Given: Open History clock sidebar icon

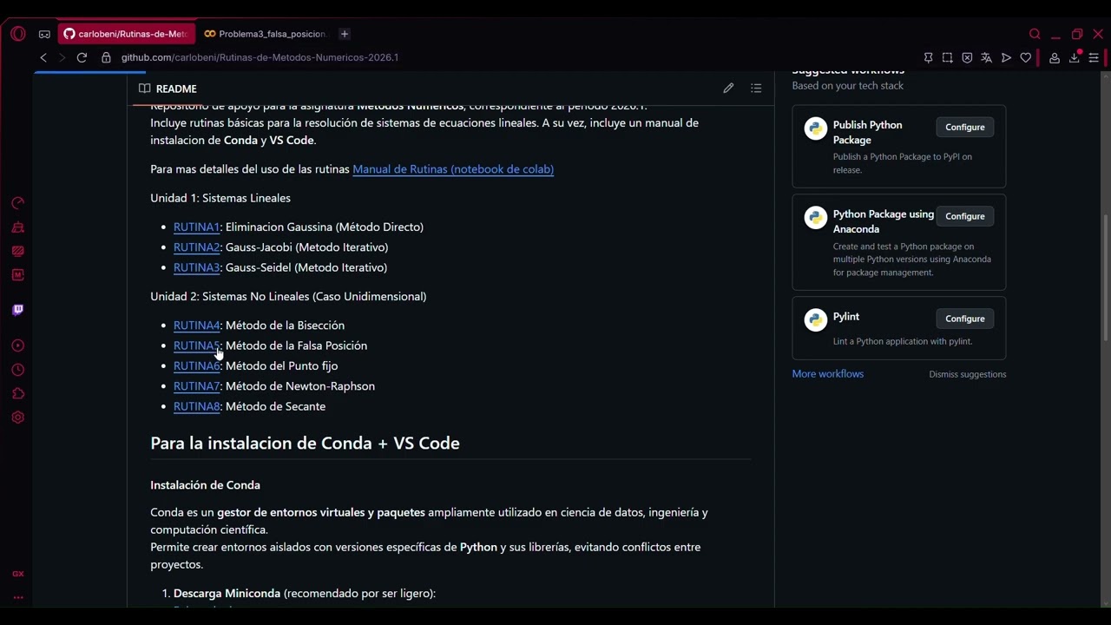Looking at the screenshot, I should [17, 370].
